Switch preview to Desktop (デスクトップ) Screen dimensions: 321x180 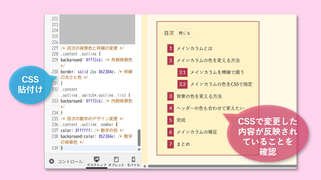pyautogui.click(x=96, y=162)
